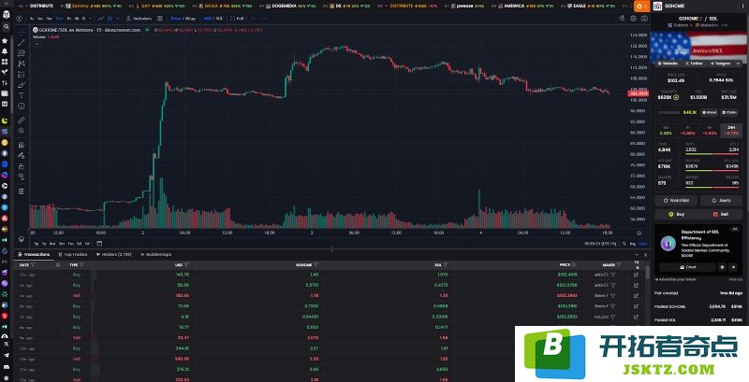749x382 pixels.
Task: Open indicator templates grid icon
Action: [160, 18]
